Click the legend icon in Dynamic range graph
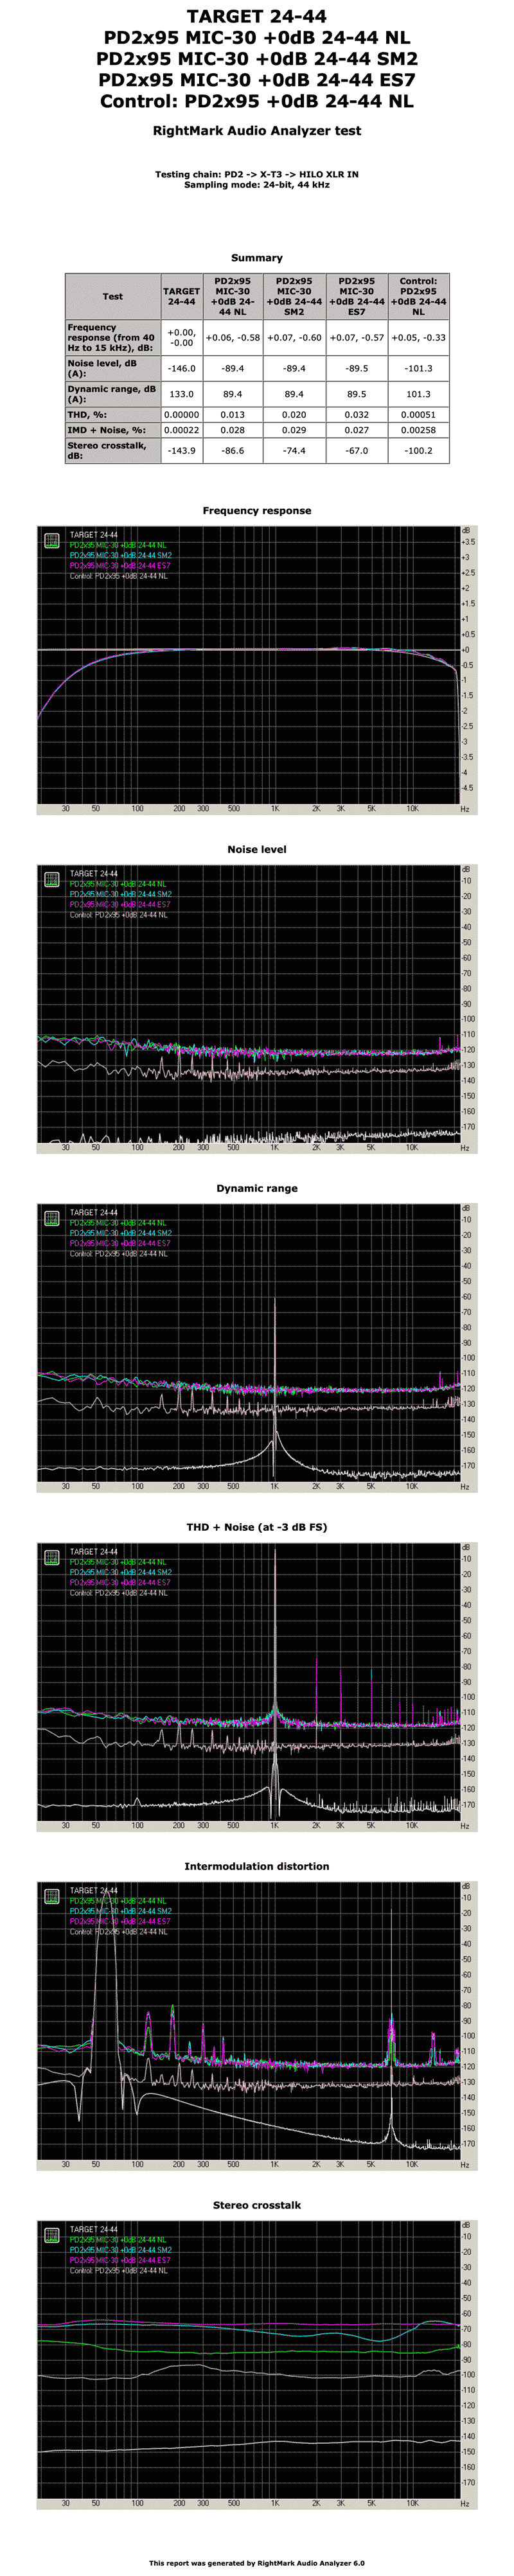 click(x=52, y=1218)
